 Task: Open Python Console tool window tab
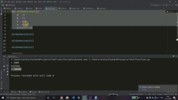pyautogui.click(x=44, y=92)
